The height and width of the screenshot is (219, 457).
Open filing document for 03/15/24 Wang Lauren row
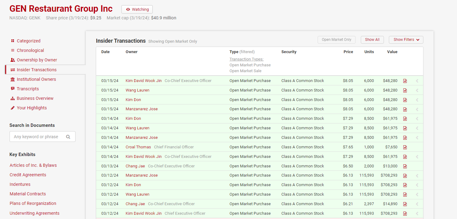click(x=405, y=90)
